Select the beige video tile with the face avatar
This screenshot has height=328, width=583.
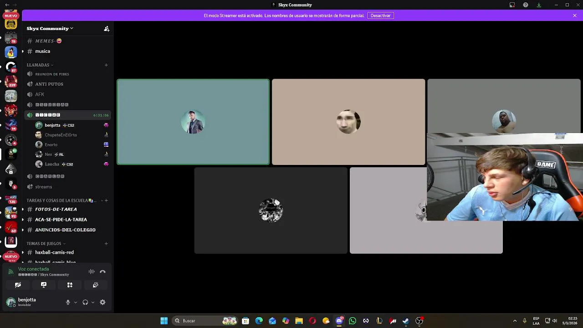tap(348, 122)
